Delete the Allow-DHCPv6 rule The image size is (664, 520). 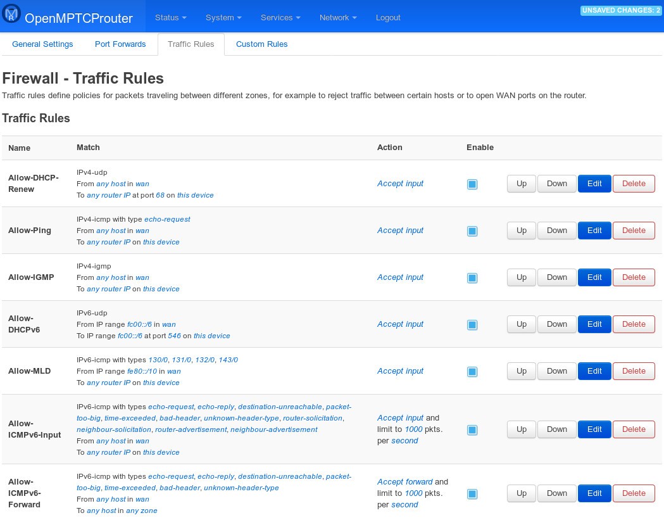634,324
